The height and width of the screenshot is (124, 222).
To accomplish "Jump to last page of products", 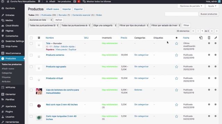I will click(x=216, y=31).
